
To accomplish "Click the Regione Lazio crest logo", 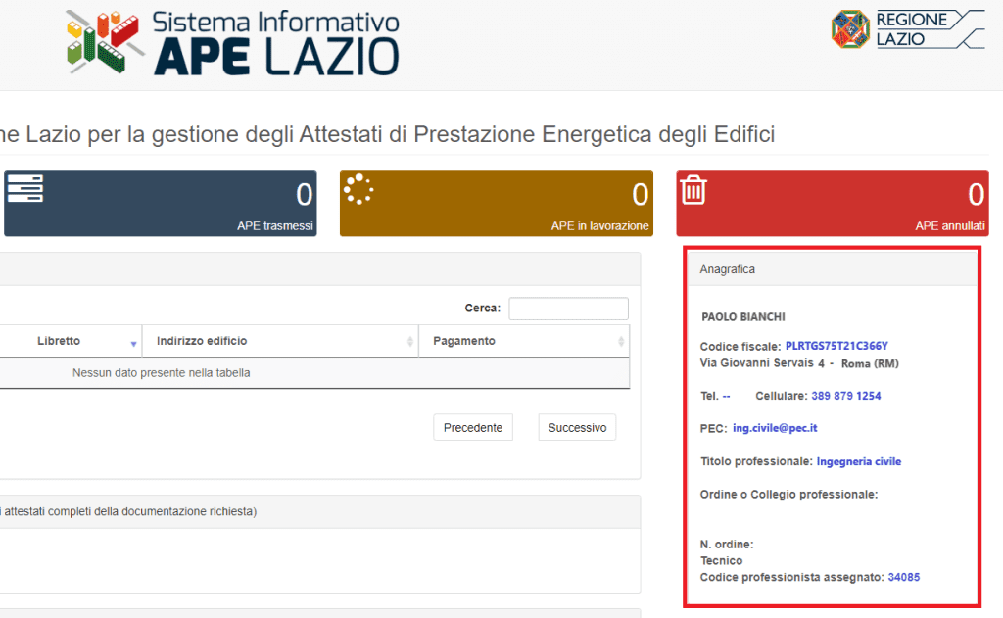I will tap(850, 29).
